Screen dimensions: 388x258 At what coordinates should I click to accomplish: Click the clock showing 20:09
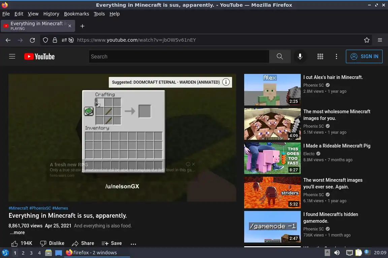380,253
